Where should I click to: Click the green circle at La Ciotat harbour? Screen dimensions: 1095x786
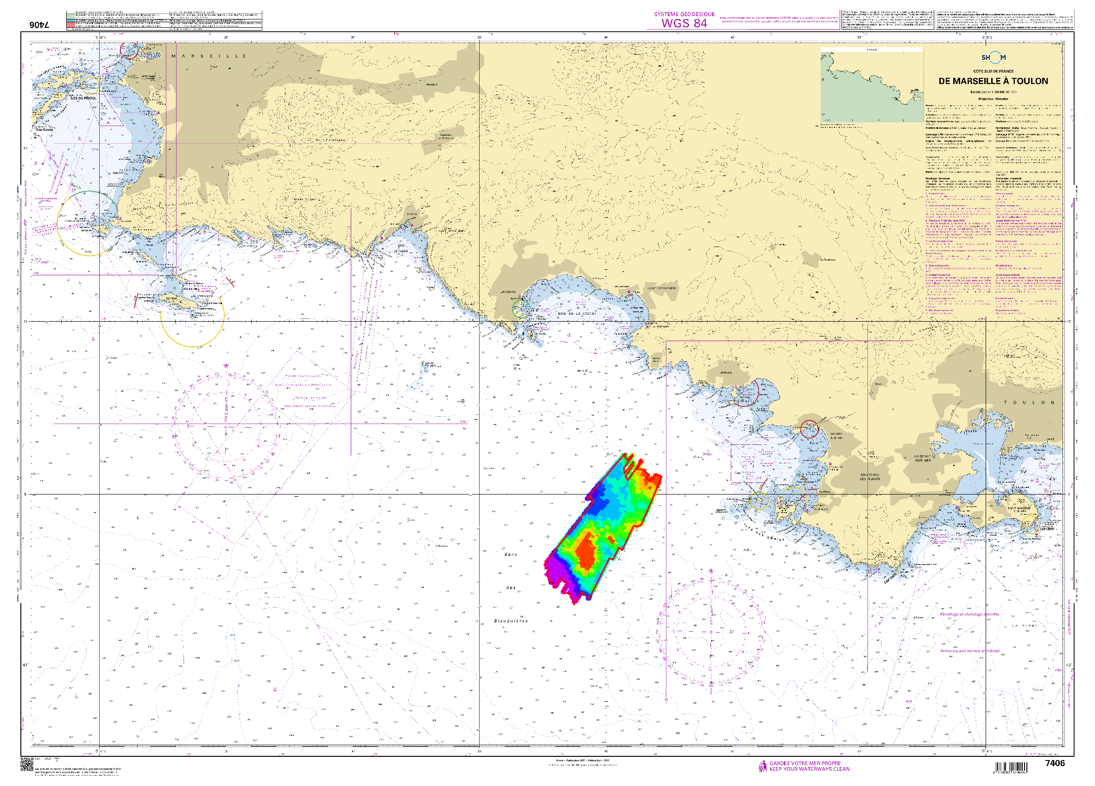pyautogui.click(x=521, y=309)
